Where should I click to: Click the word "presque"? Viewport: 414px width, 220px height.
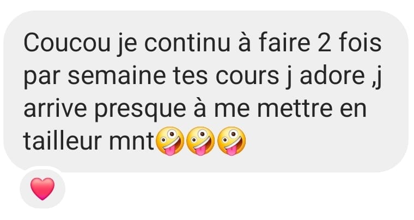click(141, 110)
